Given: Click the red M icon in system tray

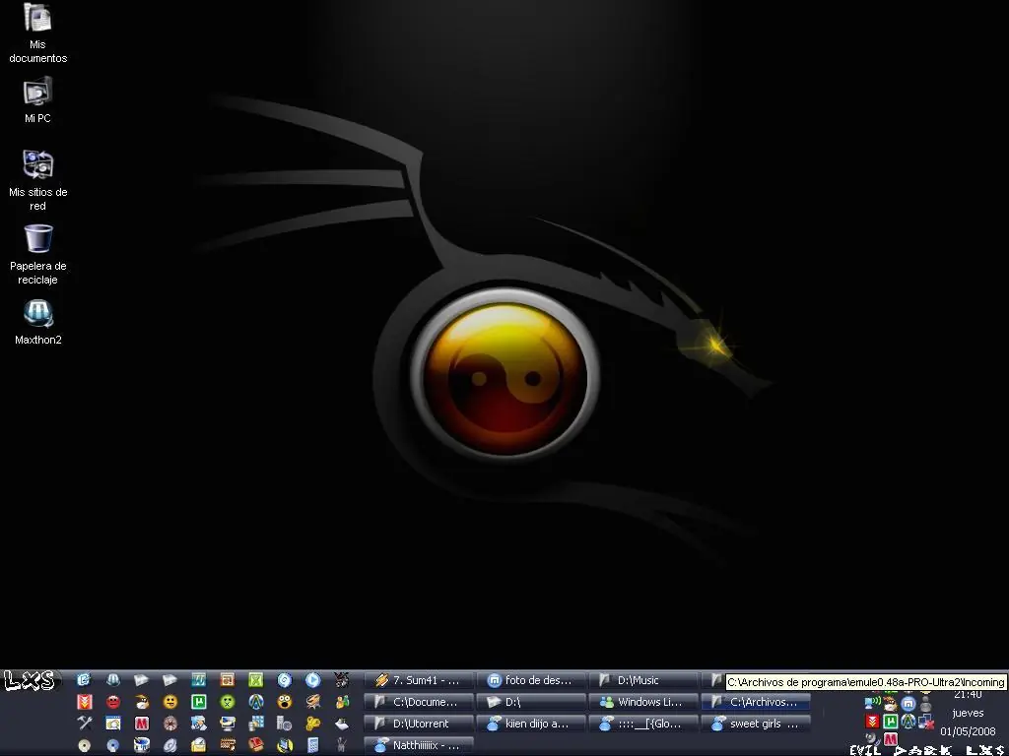Looking at the screenshot, I should (x=891, y=738).
